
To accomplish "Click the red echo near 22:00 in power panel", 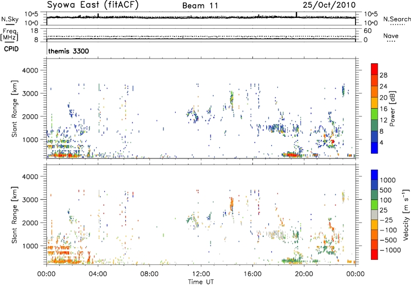I will [x=332, y=141].
